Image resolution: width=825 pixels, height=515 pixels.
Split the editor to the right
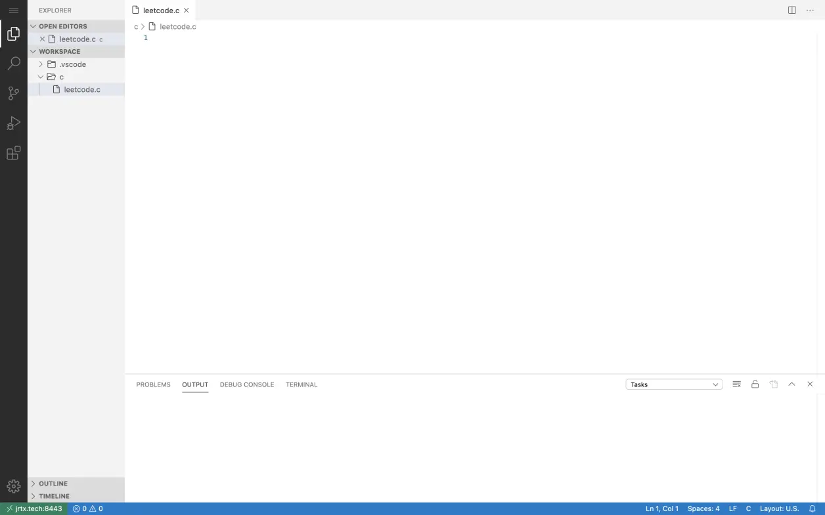792,10
